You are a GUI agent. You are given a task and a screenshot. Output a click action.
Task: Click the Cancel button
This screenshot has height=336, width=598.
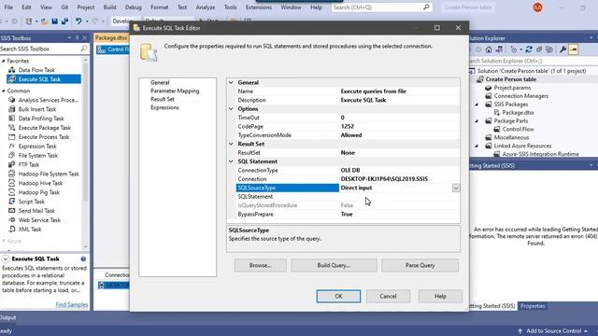tap(388, 296)
